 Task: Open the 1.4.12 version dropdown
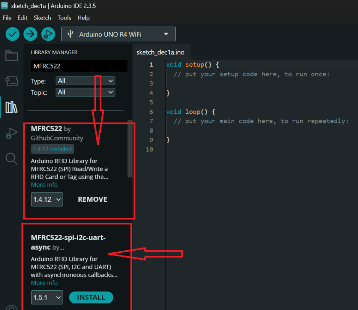[x=47, y=200]
